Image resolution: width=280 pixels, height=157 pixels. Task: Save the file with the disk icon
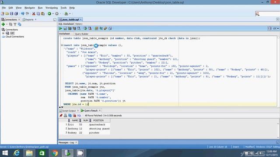(x=12, y=14)
